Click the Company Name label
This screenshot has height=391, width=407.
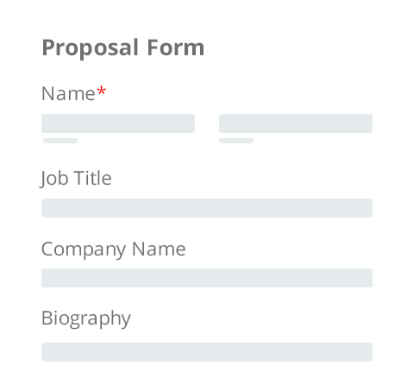coord(114,249)
